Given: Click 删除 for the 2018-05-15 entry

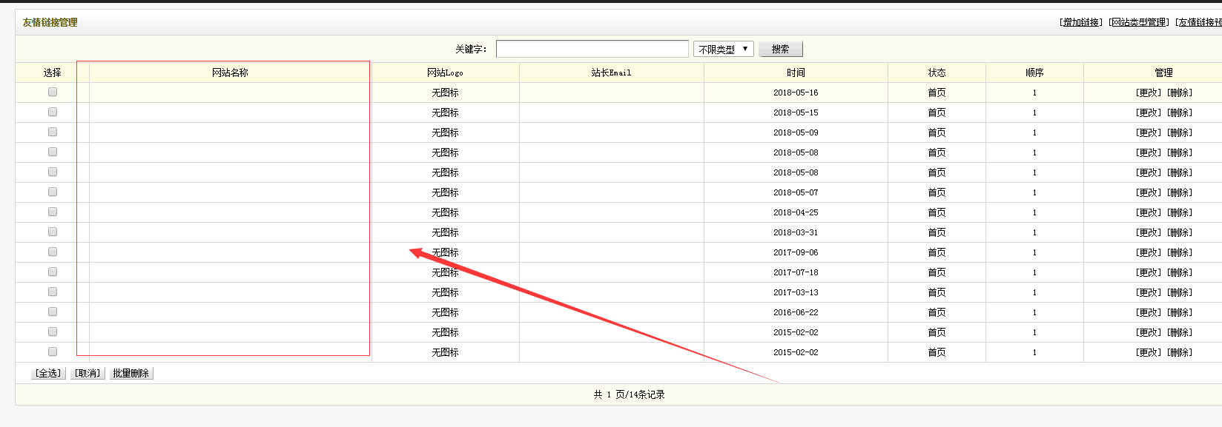Looking at the screenshot, I should (1180, 113).
